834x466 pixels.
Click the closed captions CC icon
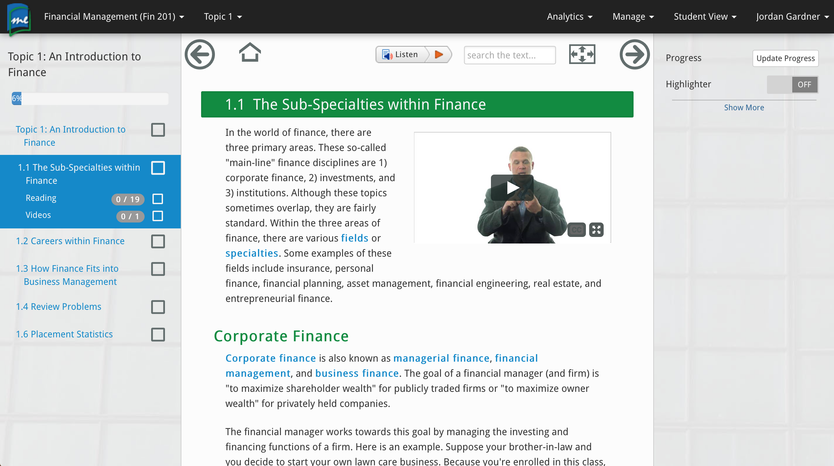[x=576, y=229]
